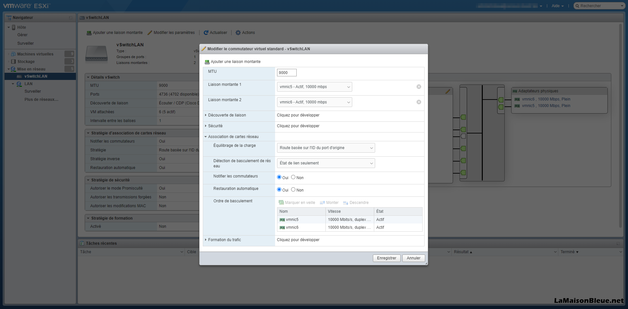Open Plus de réseaux... in navigator
This screenshot has height=309, width=628.
pos(42,100)
